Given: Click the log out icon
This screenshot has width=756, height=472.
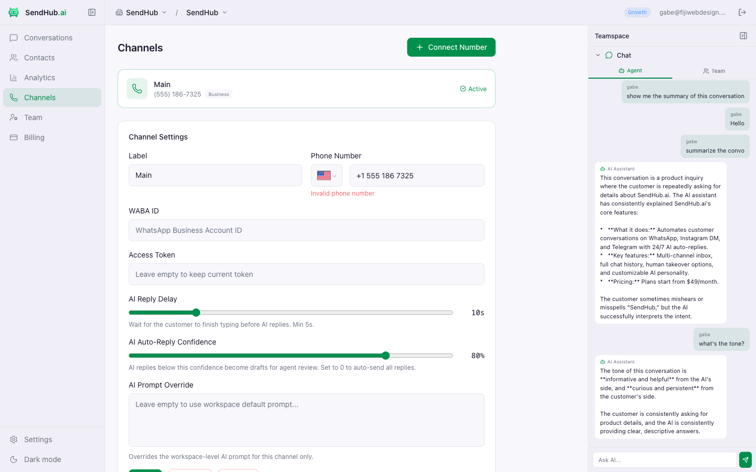Looking at the screenshot, I should tap(742, 13).
